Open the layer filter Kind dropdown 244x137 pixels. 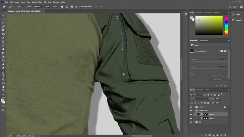(x=196, y=95)
